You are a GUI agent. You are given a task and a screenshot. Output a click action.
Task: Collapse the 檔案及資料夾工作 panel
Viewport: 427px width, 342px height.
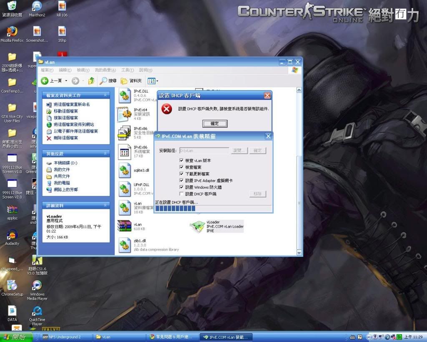point(105,95)
